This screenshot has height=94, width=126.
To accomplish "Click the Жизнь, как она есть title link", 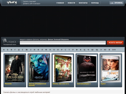I will 61,84.
